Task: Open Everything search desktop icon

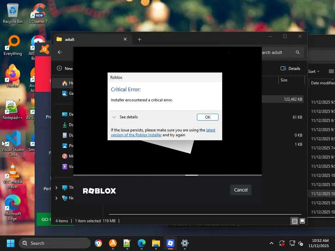Action: [x=13, y=46]
